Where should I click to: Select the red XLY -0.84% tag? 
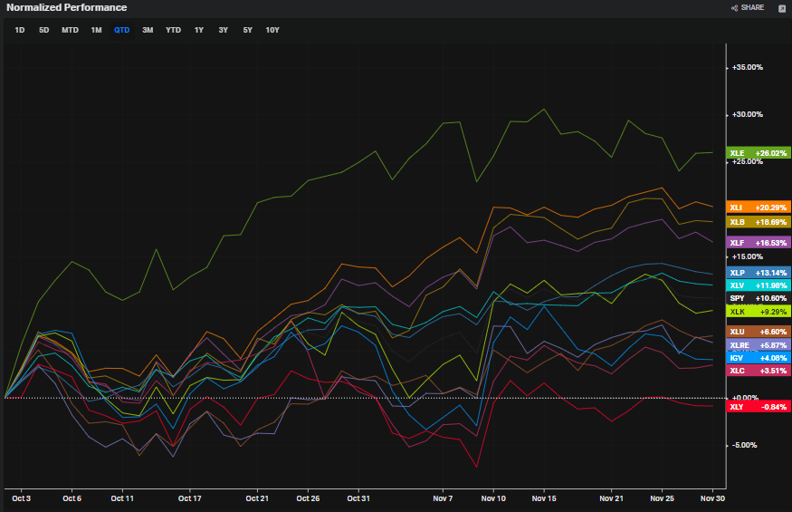click(x=759, y=407)
